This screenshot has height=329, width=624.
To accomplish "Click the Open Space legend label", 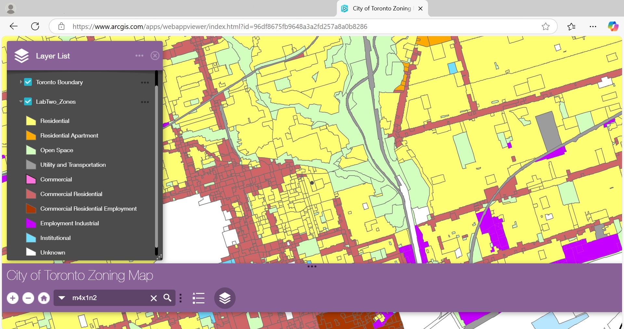I will (x=57, y=150).
